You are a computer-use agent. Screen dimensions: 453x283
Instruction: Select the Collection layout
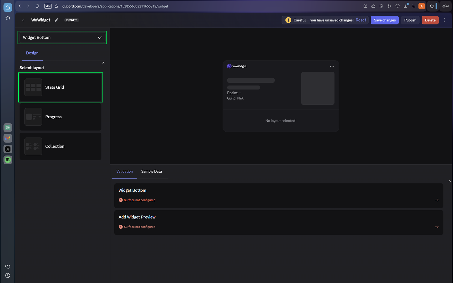[x=61, y=146]
